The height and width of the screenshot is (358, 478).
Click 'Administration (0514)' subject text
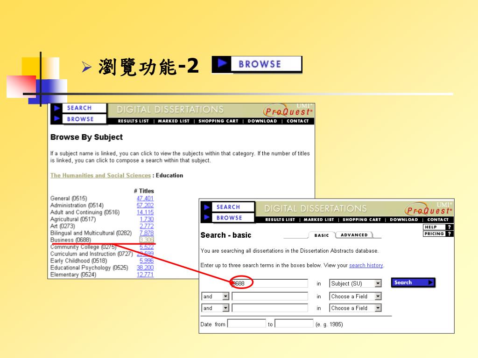click(x=77, y=205)
